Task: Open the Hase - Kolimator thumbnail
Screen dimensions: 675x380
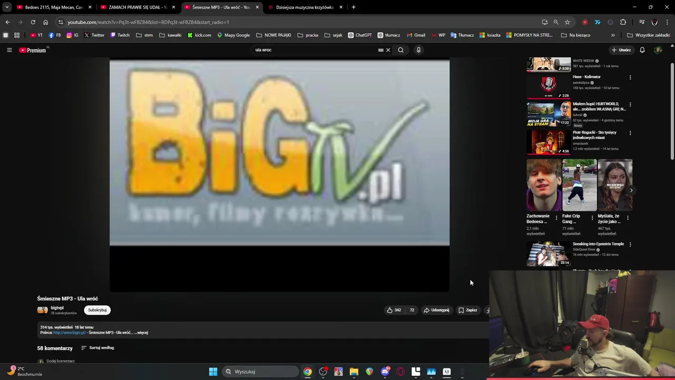Action: click(x=548, y=87)
